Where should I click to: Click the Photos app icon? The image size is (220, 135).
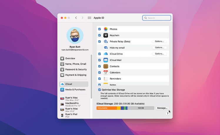click(106, 29)
